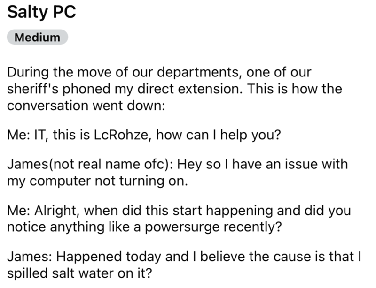Open the "Salty PC" post title

41,12
